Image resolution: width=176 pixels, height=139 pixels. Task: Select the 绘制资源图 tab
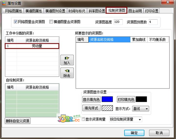point(116,10)
